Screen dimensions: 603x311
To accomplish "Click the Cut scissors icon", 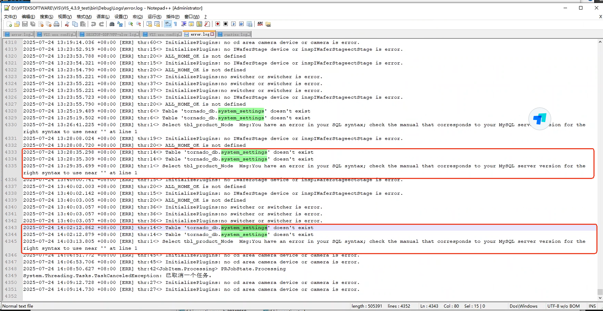I will coord(67,24).
